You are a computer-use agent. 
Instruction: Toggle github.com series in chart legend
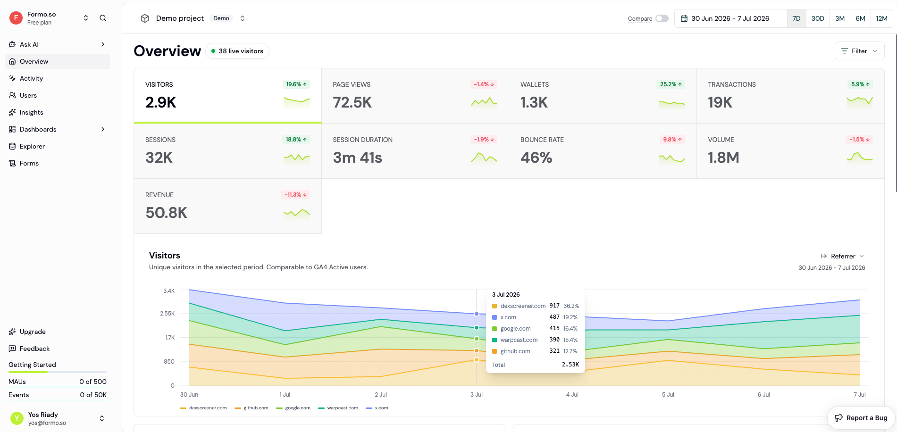pos(251,408)
